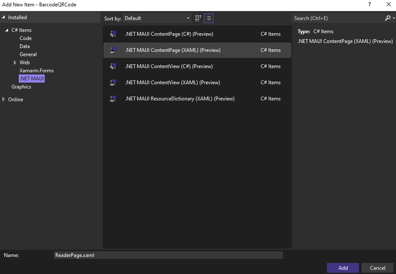
Task: Select the Graphics category
Action: coord(21,86)
